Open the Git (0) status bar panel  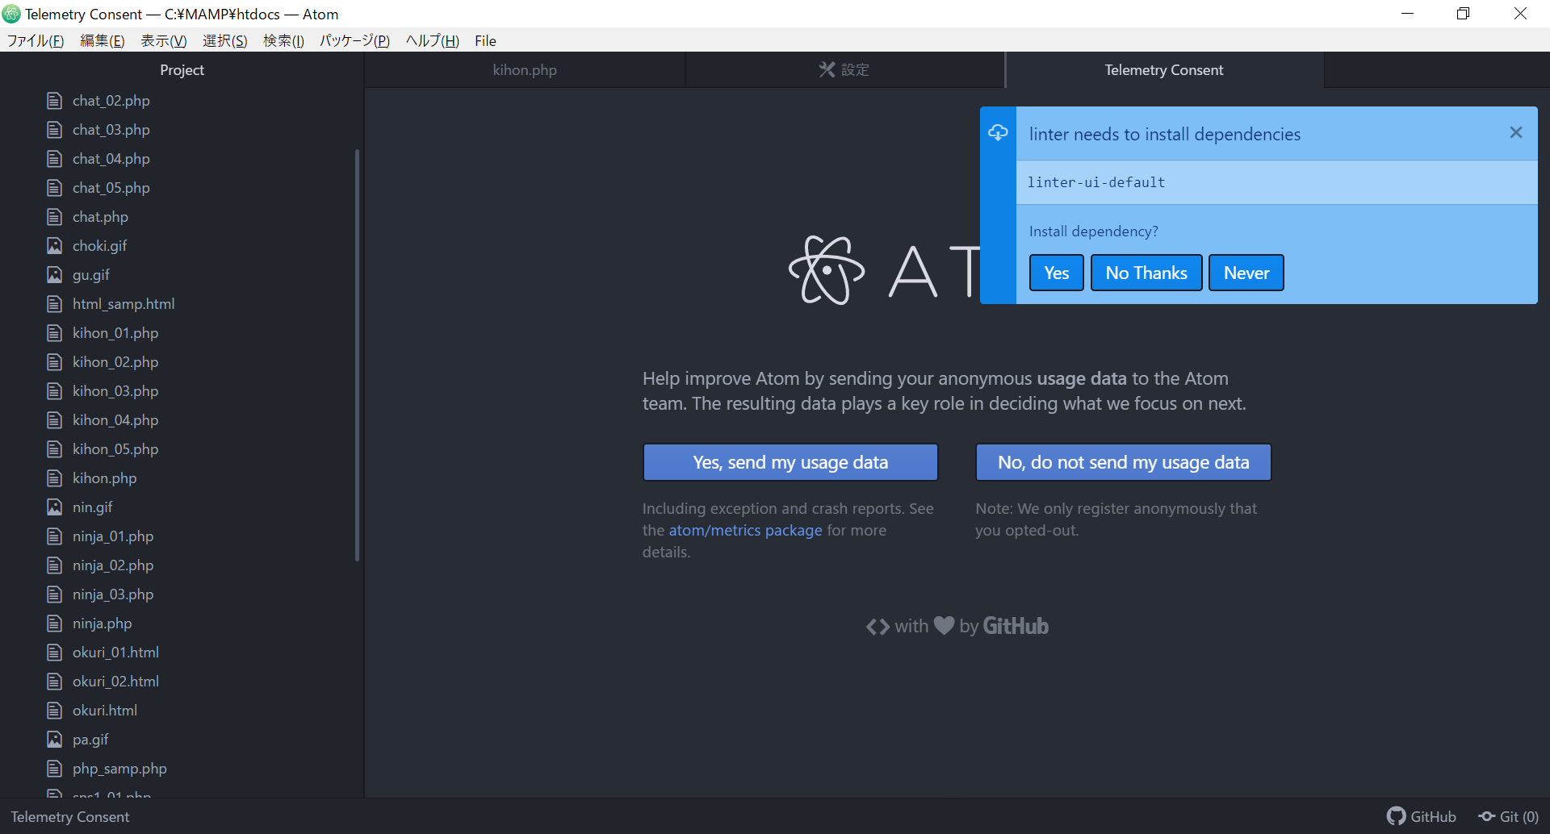(1508, 816)
